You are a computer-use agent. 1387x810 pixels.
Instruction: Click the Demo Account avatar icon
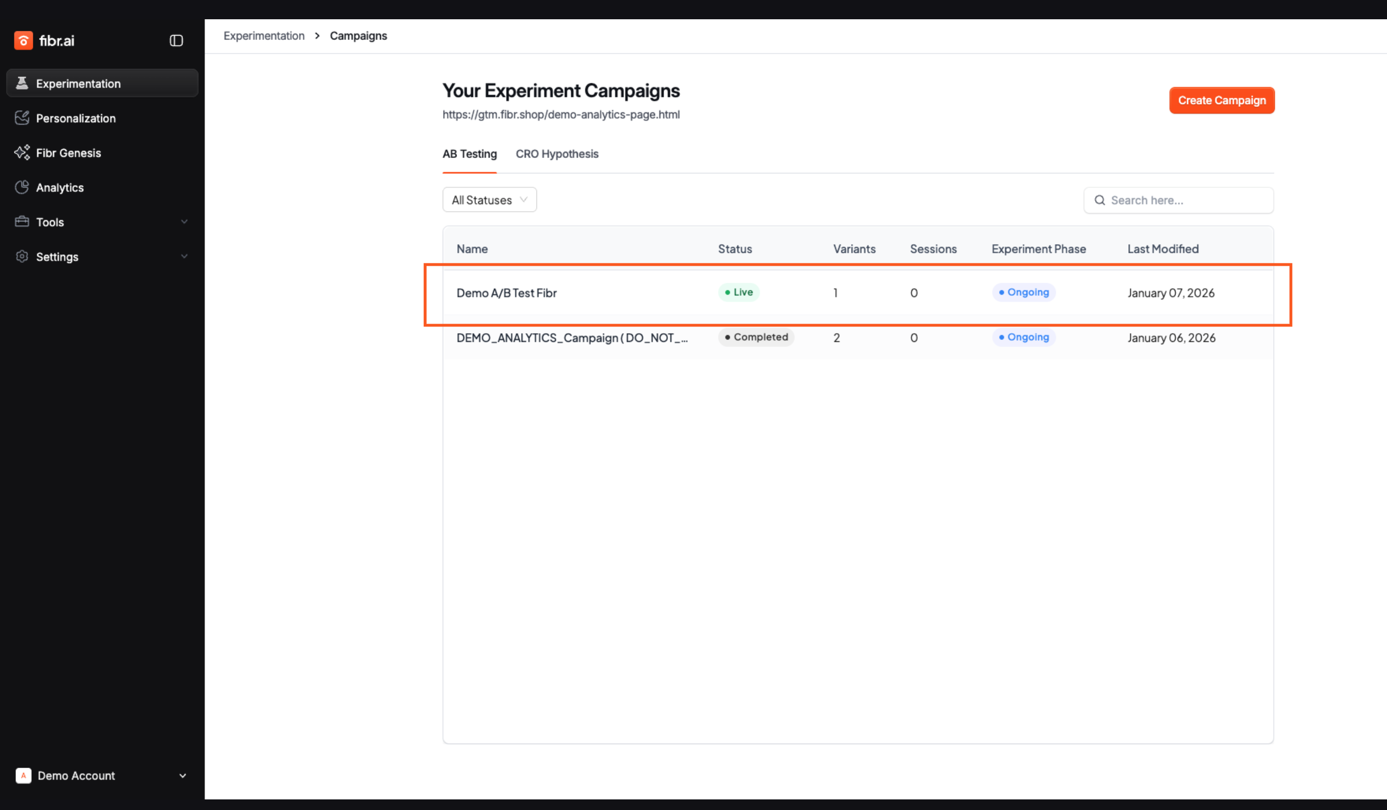click(x=23, y=775)
